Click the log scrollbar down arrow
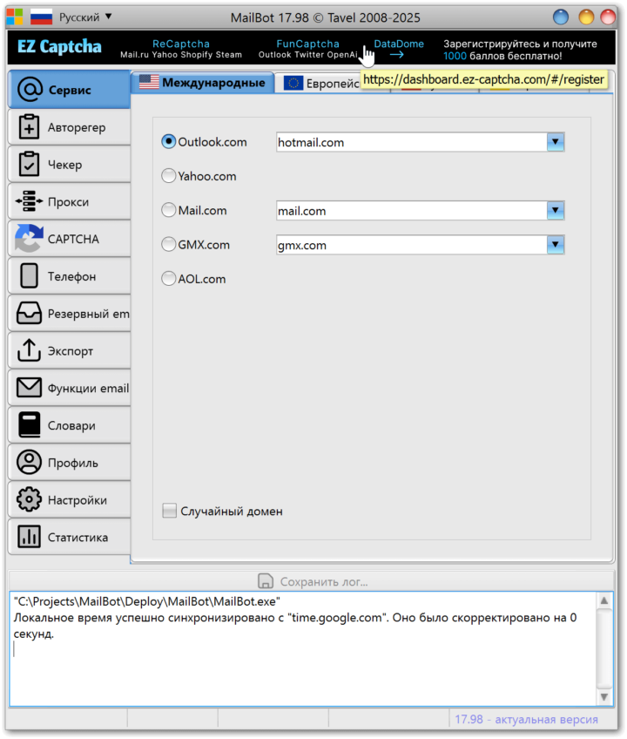This screenshot has height=739, width=627. pos(604,696)
